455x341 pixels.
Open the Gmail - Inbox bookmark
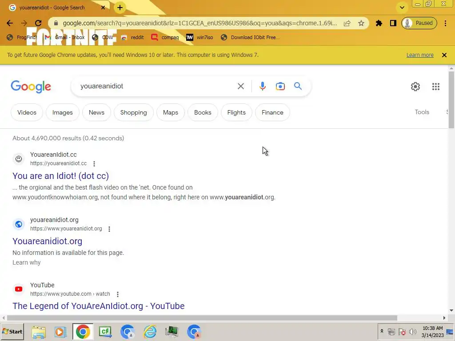[x=65, y=37]
